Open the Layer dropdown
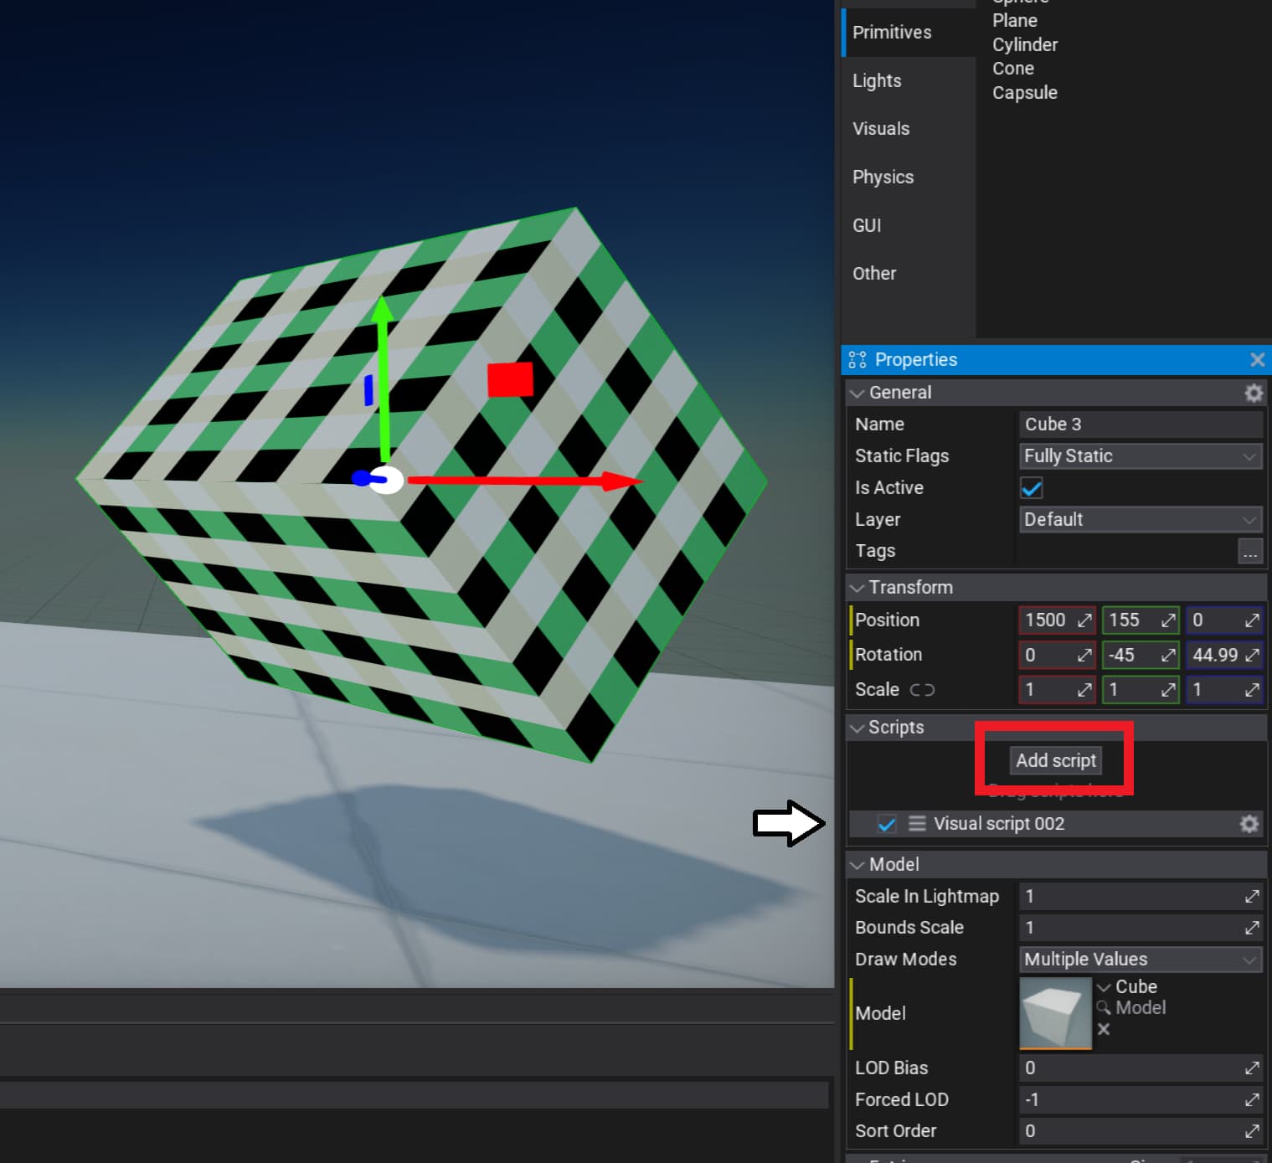Viewport: 1272px width, 1163px height. pyautogui.click(x=1140, y=520)
